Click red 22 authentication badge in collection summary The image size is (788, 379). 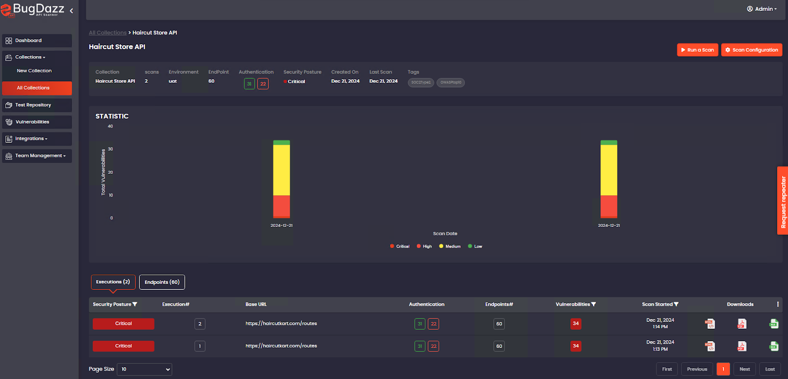pyautogui.click(x=263, y=84)
